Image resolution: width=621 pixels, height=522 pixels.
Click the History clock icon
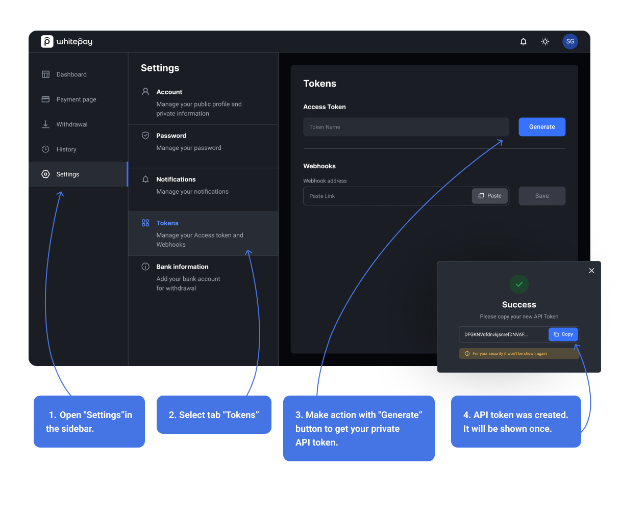(x=45, y=149)
